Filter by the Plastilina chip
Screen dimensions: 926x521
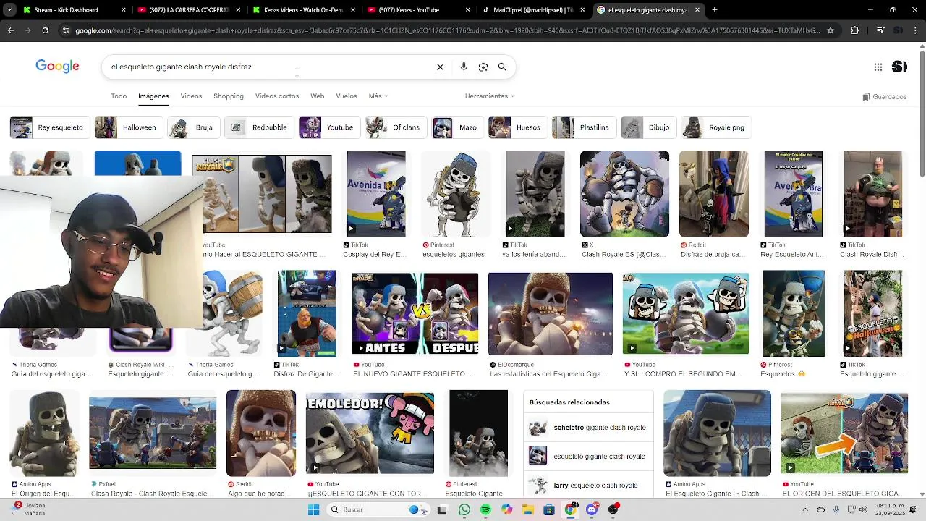pos(584,127)
